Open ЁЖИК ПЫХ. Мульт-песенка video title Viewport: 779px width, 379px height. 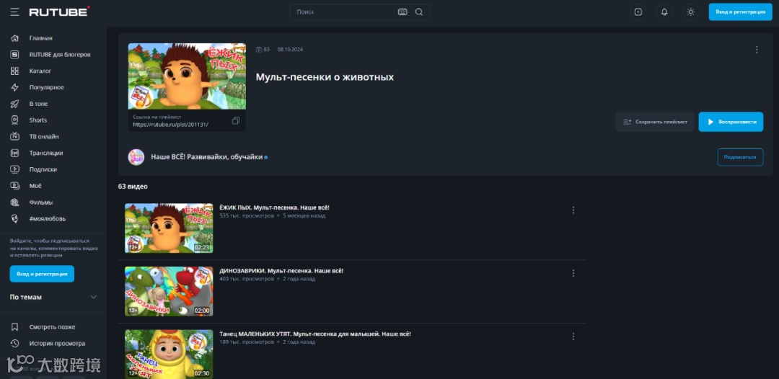274,208
